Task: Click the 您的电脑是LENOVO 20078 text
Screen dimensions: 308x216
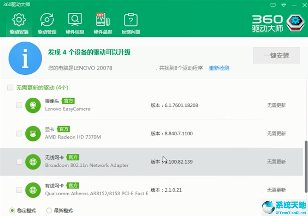Action: (80, 68)
